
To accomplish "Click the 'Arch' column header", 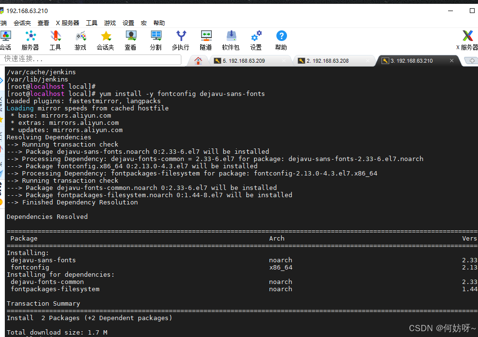I will pyautogui.click(x=277, y=239).
